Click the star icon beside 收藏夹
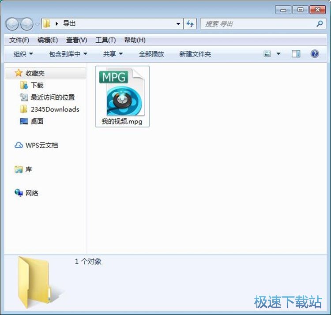The width and height of the screenshot is (331, 315). (x=19, y=73)
